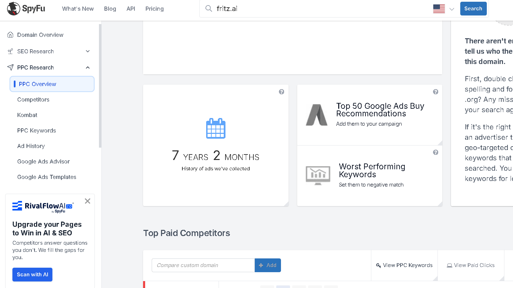
Task: Expand the SEO Research section
Action: pos(88,51)
